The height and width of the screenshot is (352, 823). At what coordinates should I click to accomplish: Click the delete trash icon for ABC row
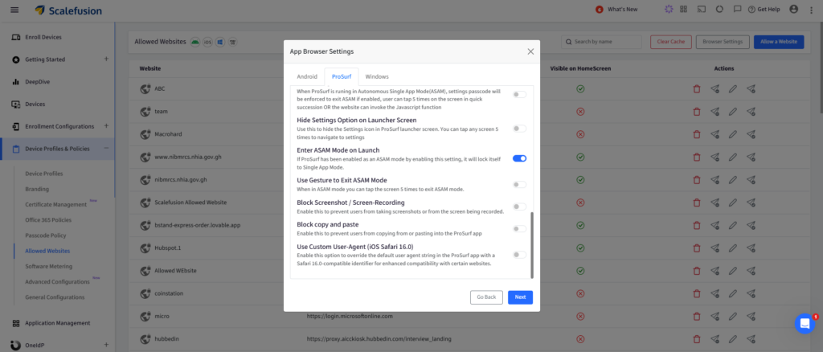(x=697, y=89)
